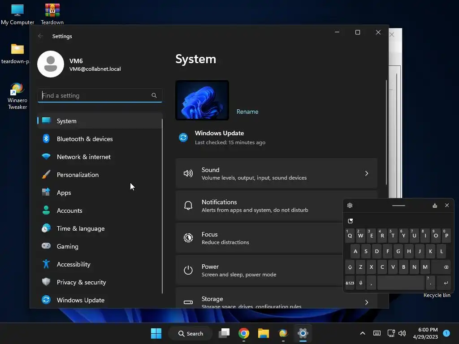Launch Google Chrome from taskbar
The width and height of the screenshot is (459, 344).
pos(243,333)
